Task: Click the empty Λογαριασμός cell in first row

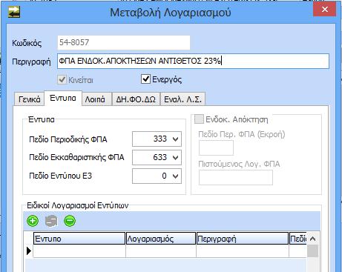Action: [x=161, y=251]
